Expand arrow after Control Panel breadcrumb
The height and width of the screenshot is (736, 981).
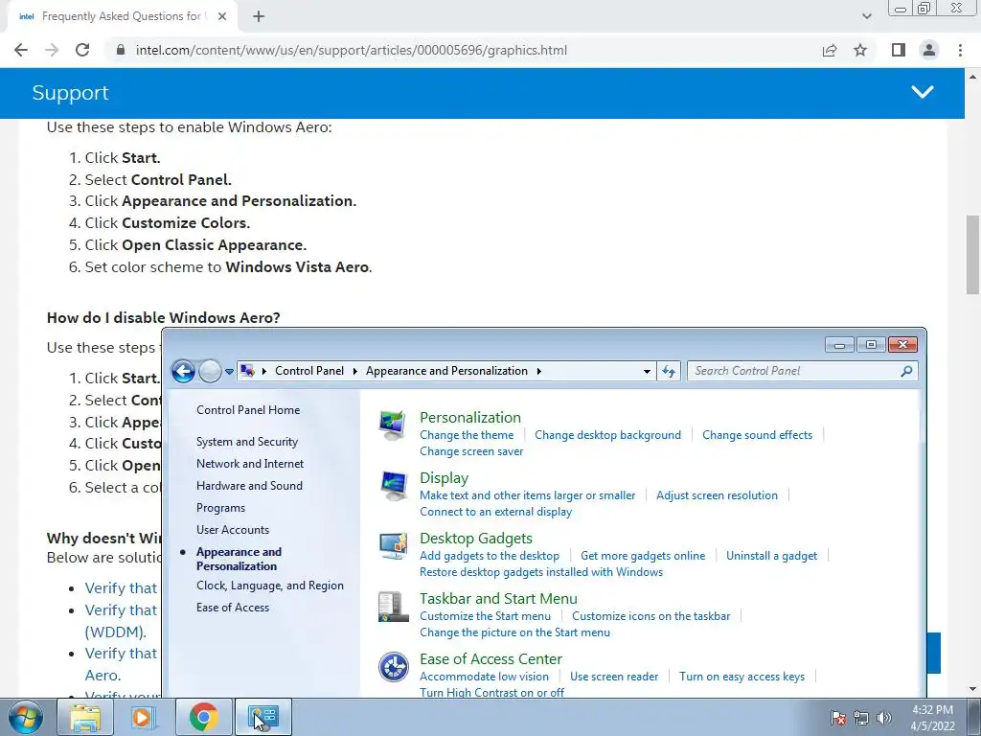pyautogui.click(x=354, y=371)
